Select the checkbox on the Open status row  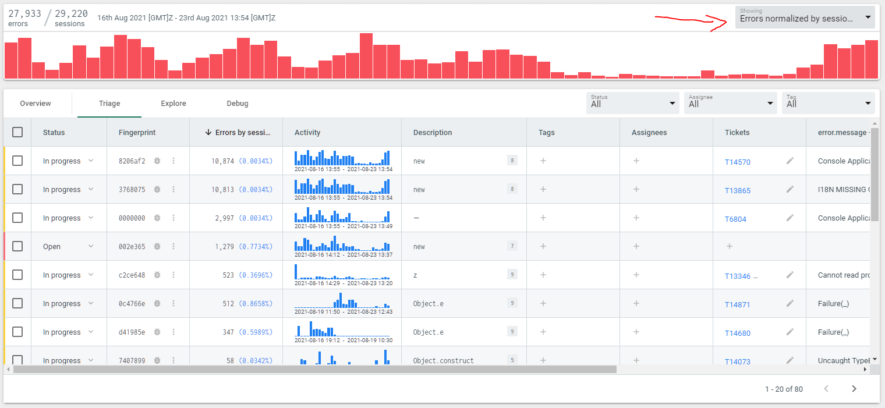click(x=17, y=247)
